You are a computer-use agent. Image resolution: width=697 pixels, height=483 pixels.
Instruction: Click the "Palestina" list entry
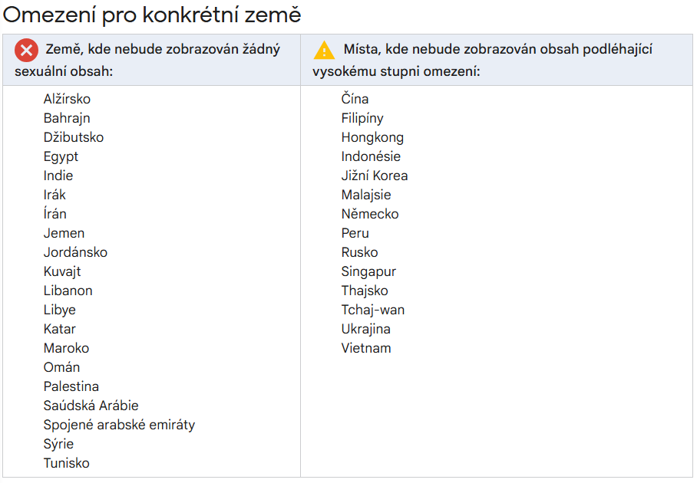(71, 386)
